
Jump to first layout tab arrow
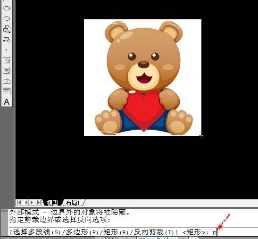pyautogui.click(x=19, y=202)
